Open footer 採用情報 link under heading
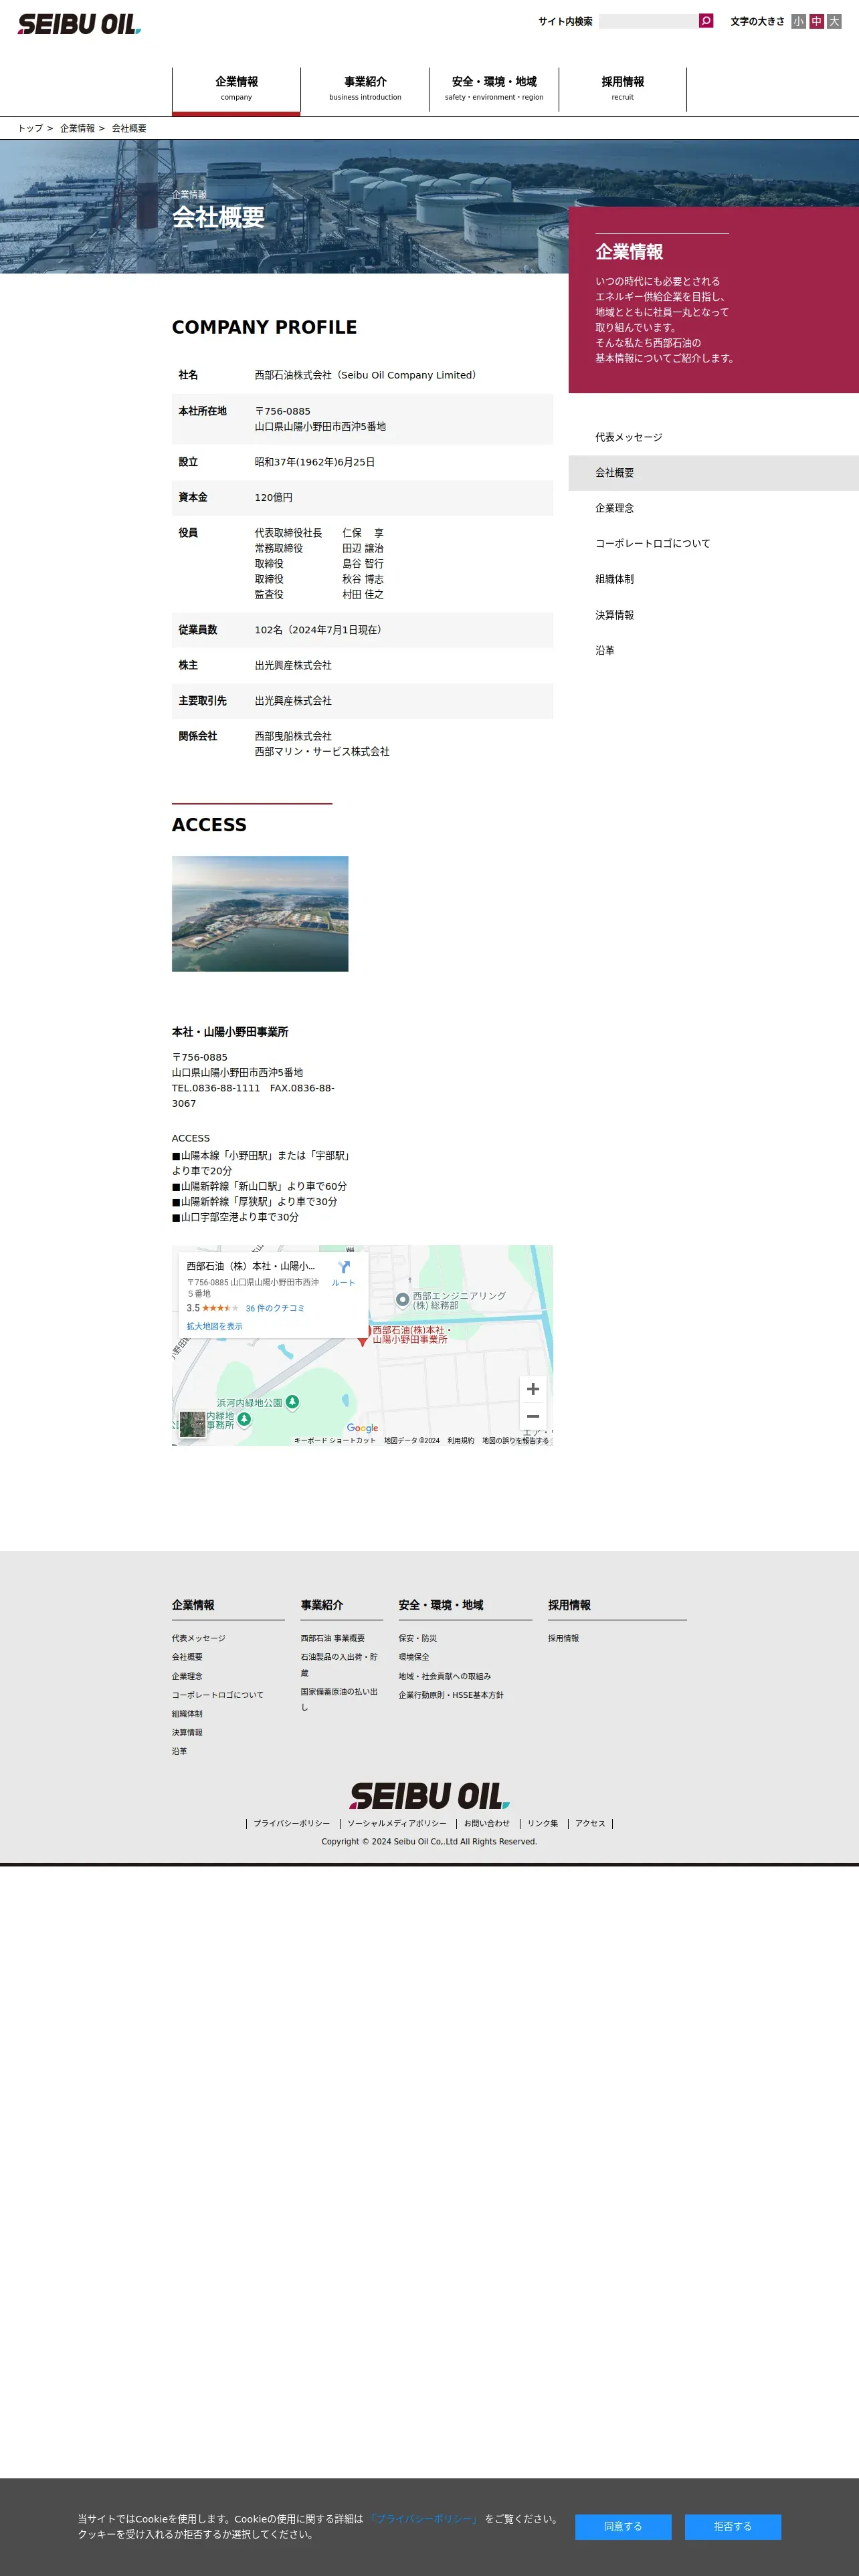The width and height of the screenshot is (859, 2576). tap(563, 1638)
